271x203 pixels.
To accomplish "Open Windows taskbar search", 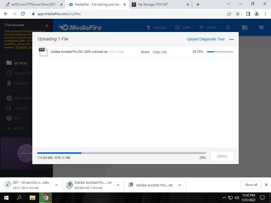I will coord(19,198).
